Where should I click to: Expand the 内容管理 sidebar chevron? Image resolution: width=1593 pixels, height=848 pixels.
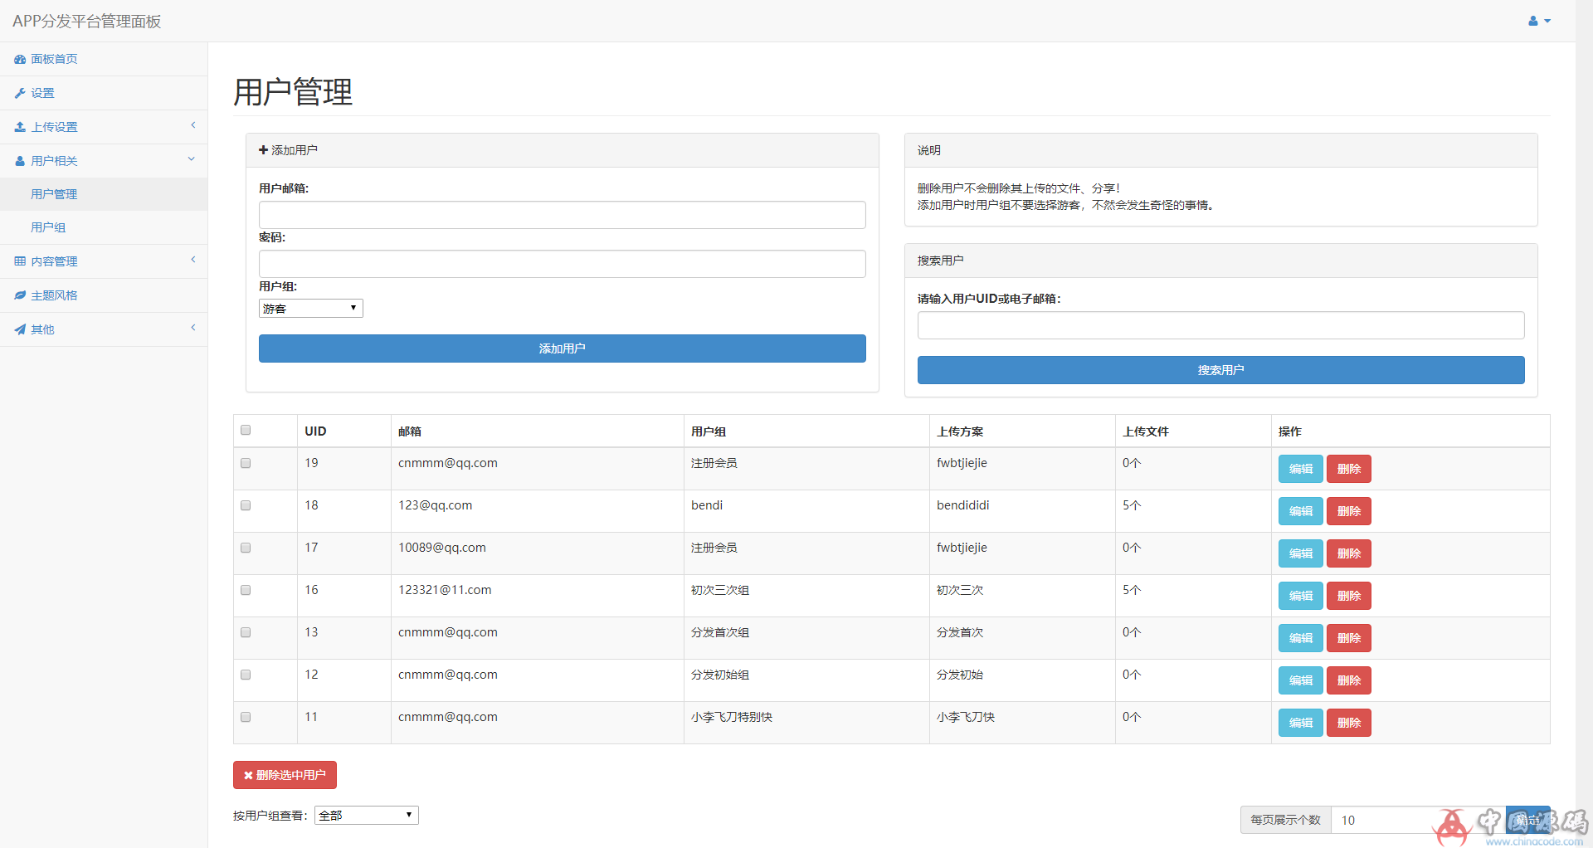pos(193,260)
